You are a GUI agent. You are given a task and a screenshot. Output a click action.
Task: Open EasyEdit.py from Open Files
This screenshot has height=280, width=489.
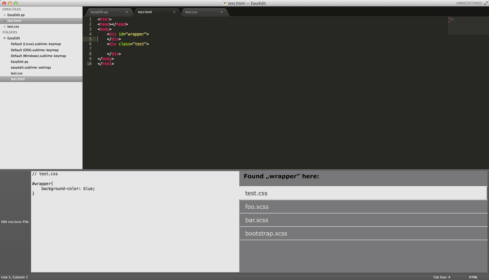(x=16, y=15)
